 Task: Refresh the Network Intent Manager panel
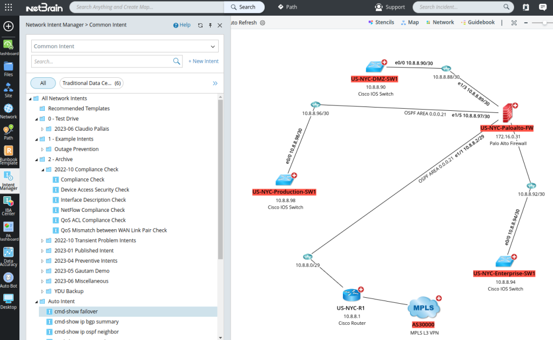pos(200,25)
